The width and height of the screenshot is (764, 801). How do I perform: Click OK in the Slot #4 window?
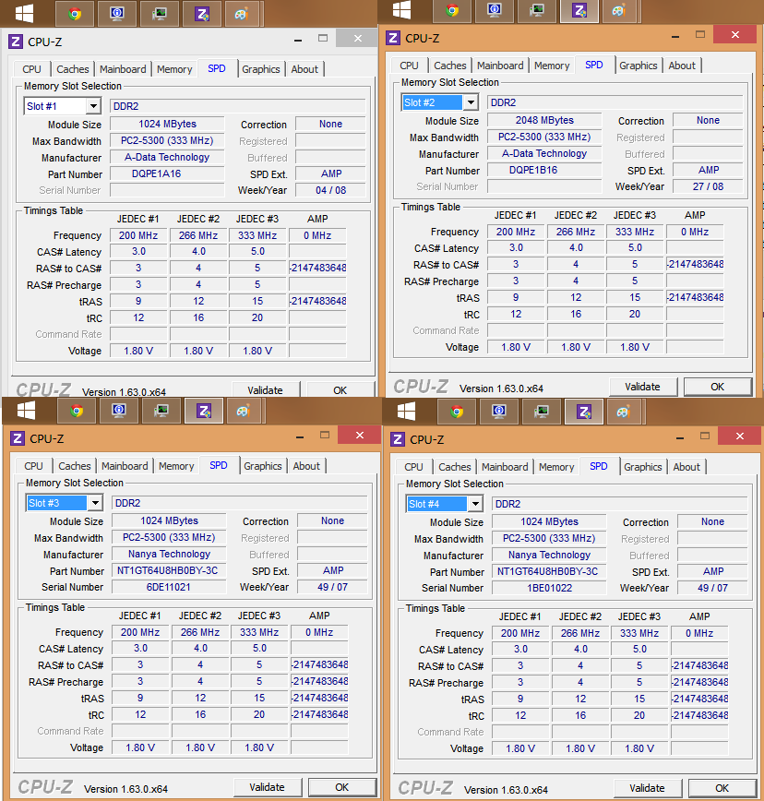pyautogui.click(x=722, y=788)
